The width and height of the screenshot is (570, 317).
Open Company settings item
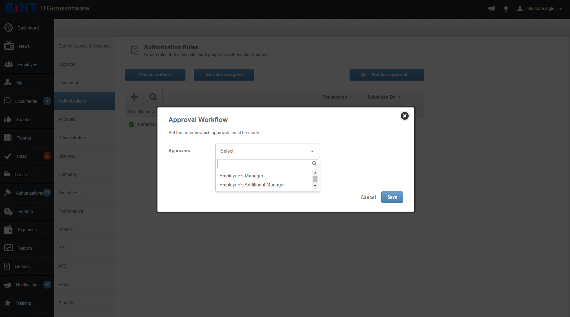(x=84, y=174)
